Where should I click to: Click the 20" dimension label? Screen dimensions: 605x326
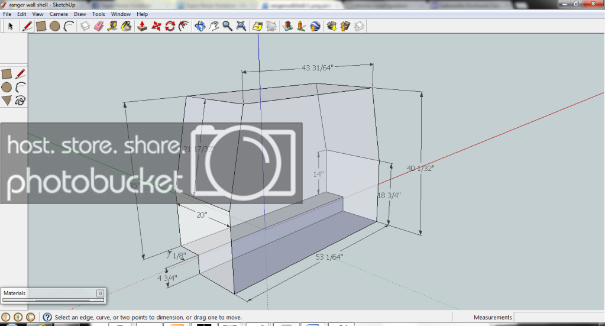(x=202, y=215)
